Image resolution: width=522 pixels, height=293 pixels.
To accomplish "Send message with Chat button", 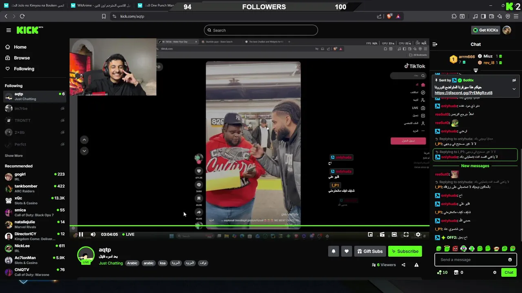I will click(509, 273).
